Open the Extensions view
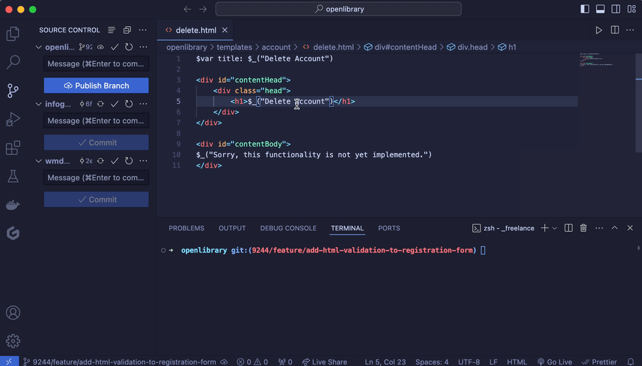The width and height of the screenshot is (642, 366). [x=13, y=148]
